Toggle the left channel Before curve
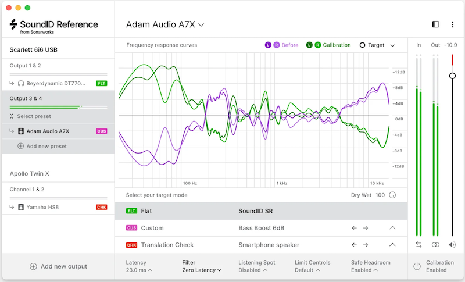The image size is (465, 282). pyautogui.click(x=268, y=45)
